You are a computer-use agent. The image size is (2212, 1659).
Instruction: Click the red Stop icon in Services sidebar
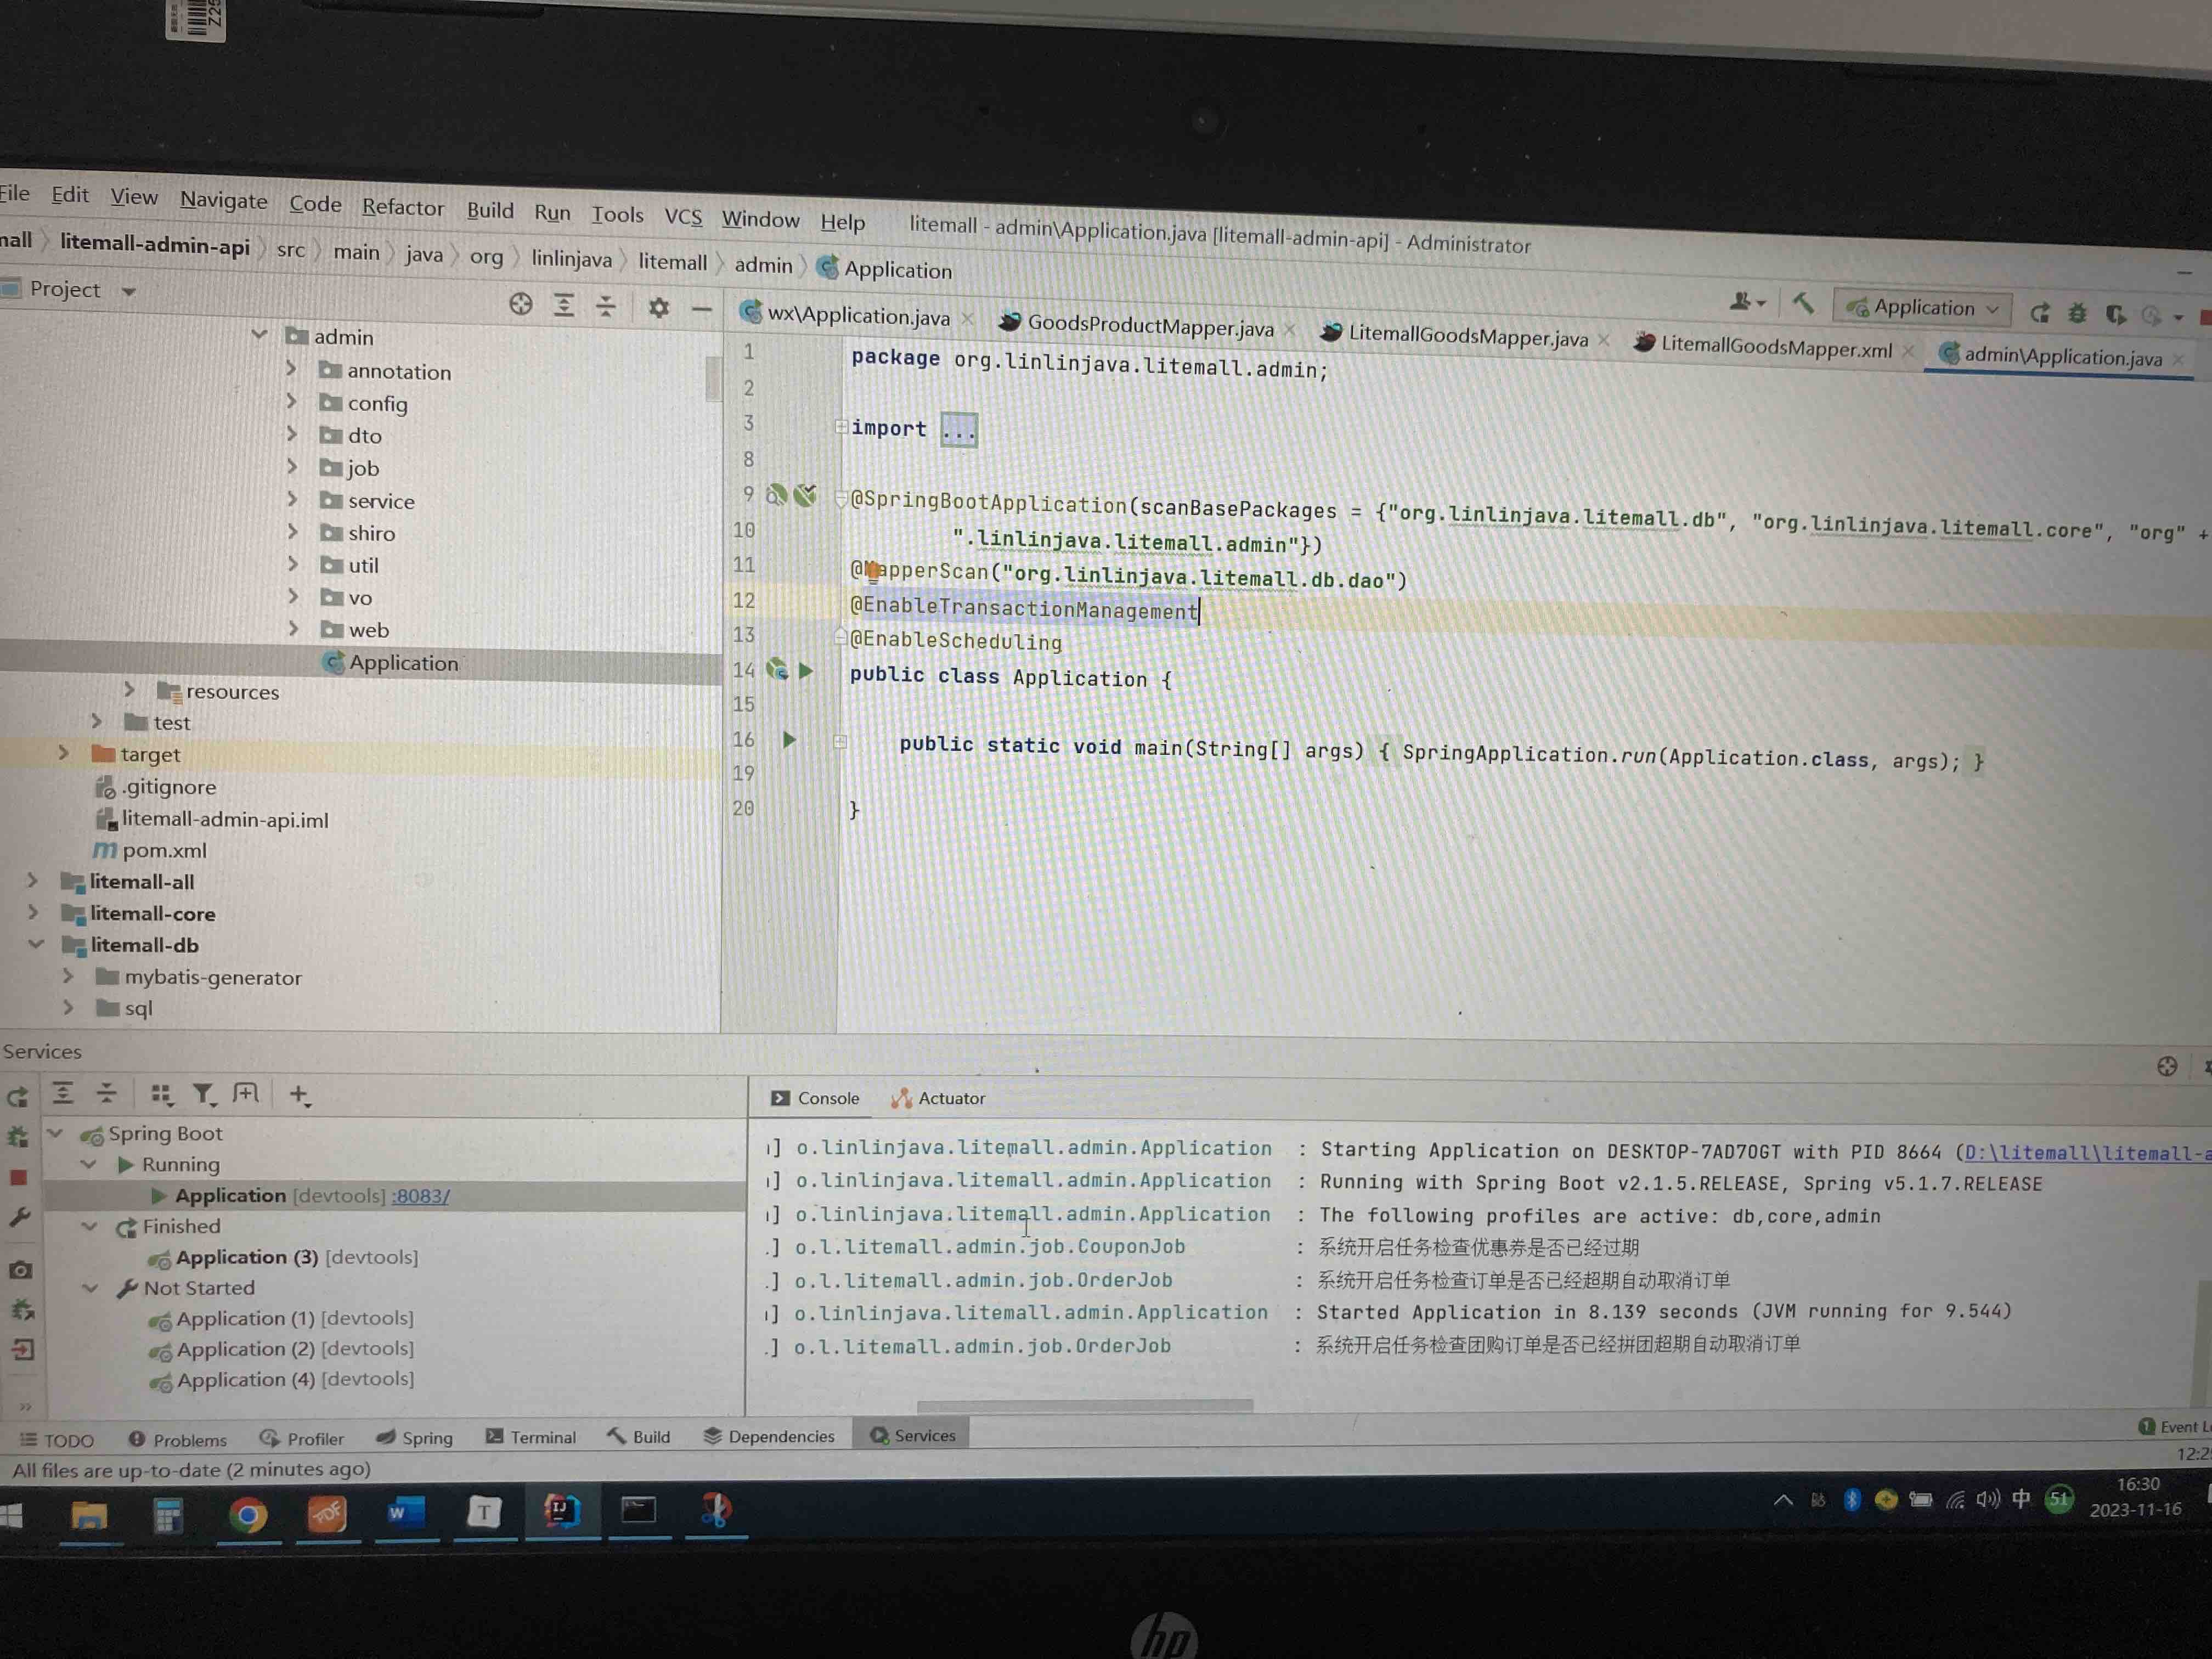coord(18,1177)
